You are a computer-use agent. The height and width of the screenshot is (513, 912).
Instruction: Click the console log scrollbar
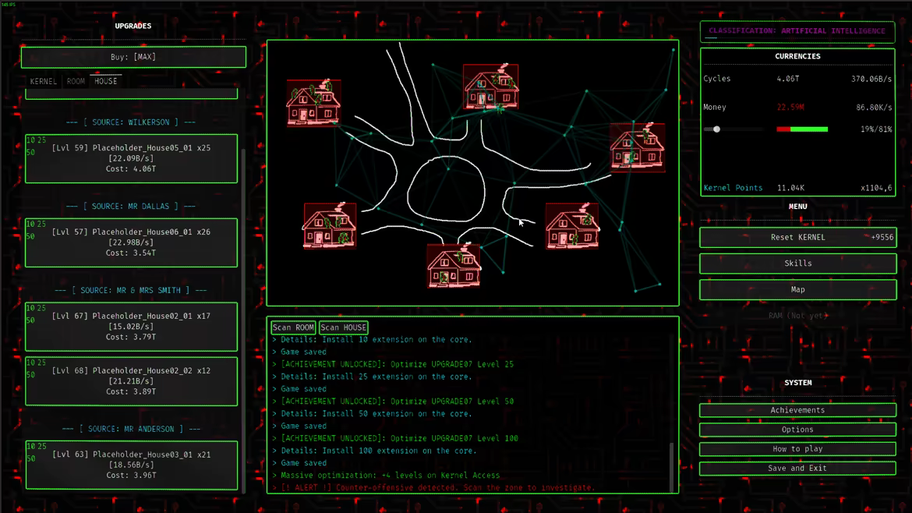click(x=671, y=467)
